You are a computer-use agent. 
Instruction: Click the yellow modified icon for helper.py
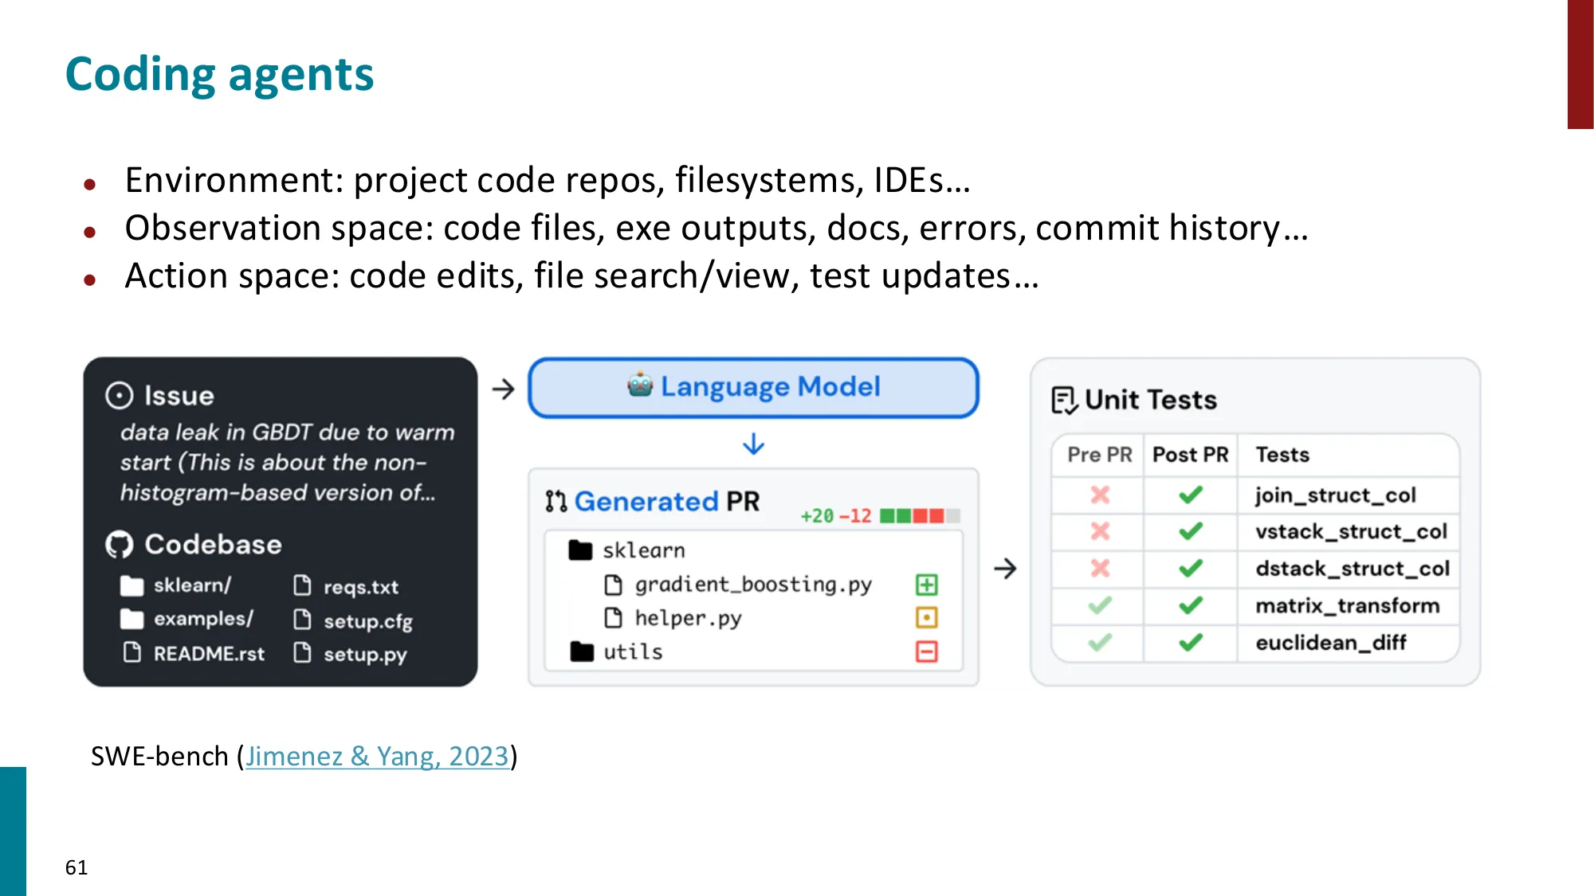tap(926, 618)
